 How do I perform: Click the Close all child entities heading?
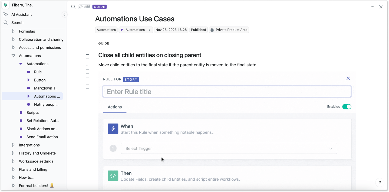coord(150,55)
